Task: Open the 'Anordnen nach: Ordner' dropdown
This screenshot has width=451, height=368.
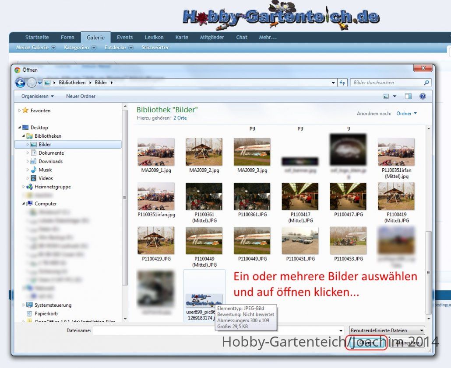Action: pos(406,114)
